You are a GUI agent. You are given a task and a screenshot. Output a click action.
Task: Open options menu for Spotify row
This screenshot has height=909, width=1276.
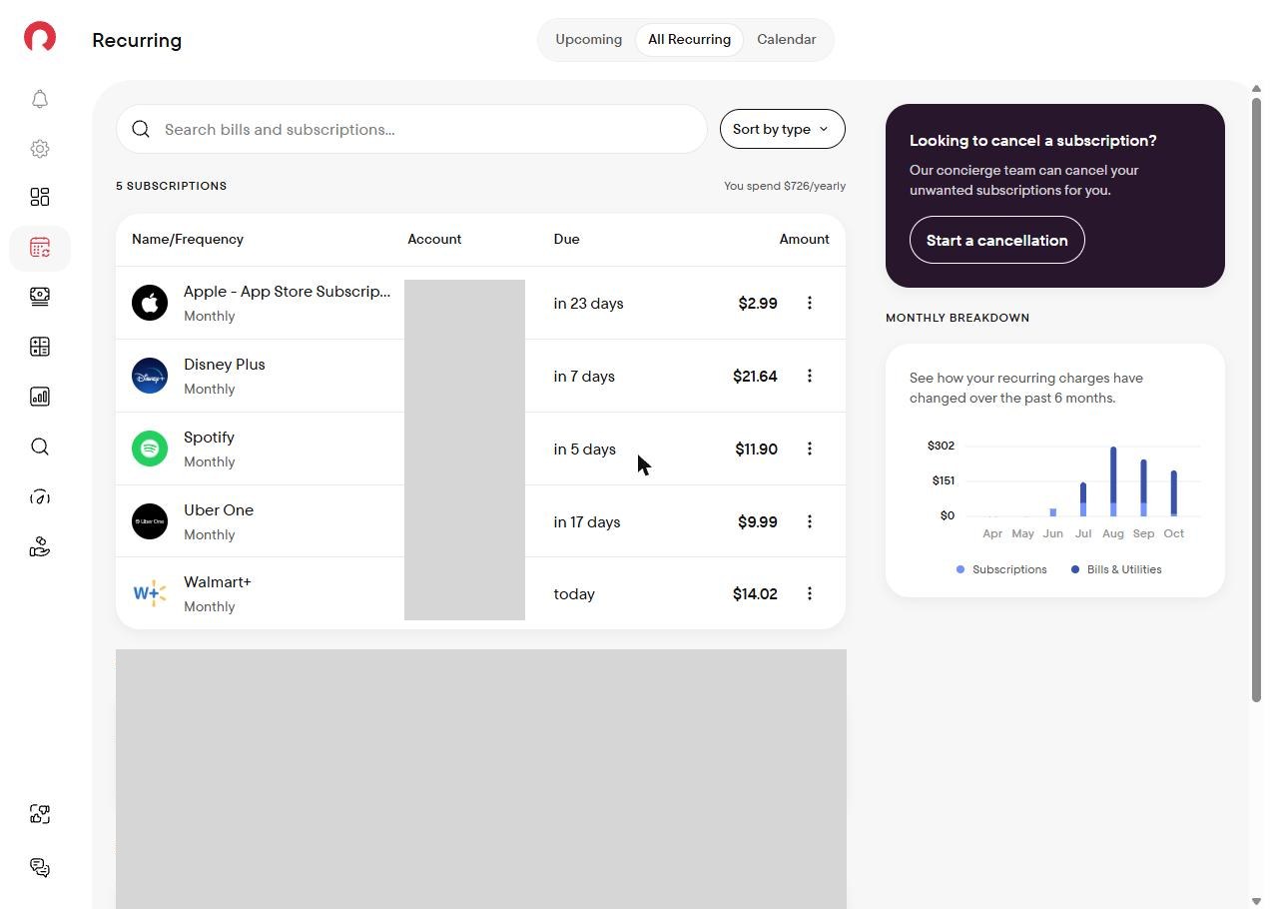point(810,449)
